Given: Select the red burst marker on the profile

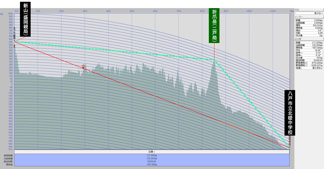Looking at the screenshot, I should tap(83, 66).
